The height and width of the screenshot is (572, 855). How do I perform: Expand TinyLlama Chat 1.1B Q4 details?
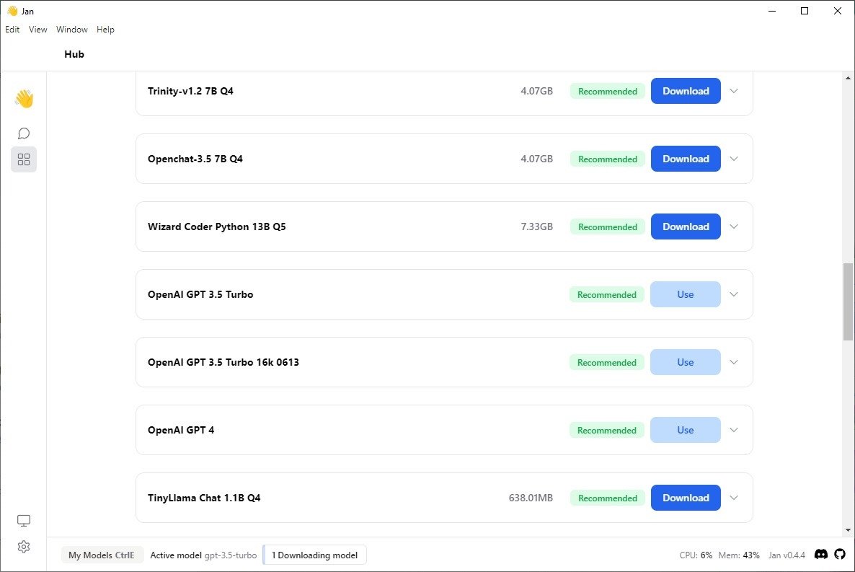click(x=734, y=498)
